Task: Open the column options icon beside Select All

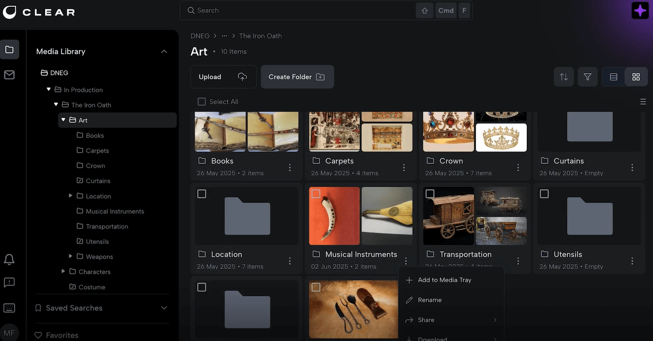Action: (x=643, y=102)
